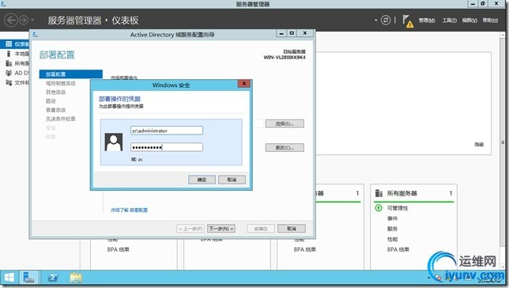
Task: Select 先决条件检查 step in wizard
Action: (60, 119)
